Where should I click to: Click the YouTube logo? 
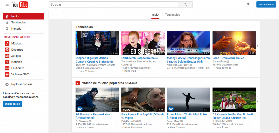coord(20,5)
